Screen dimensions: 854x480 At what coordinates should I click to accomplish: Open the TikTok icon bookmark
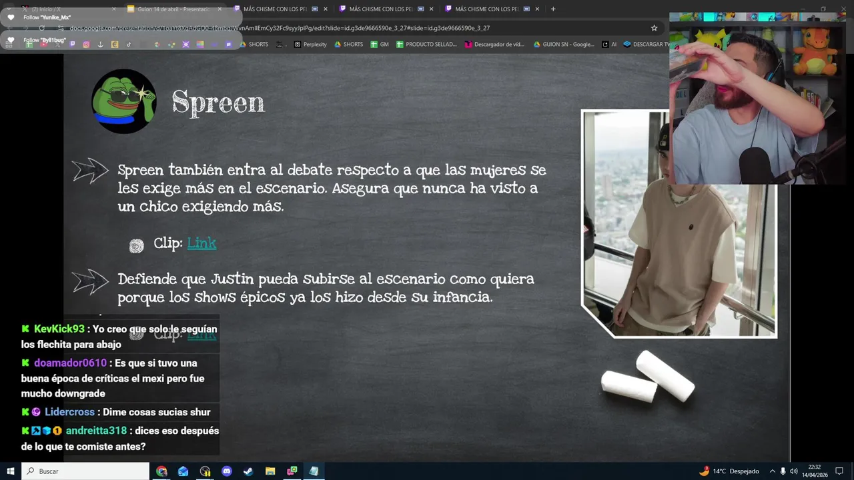129,45
